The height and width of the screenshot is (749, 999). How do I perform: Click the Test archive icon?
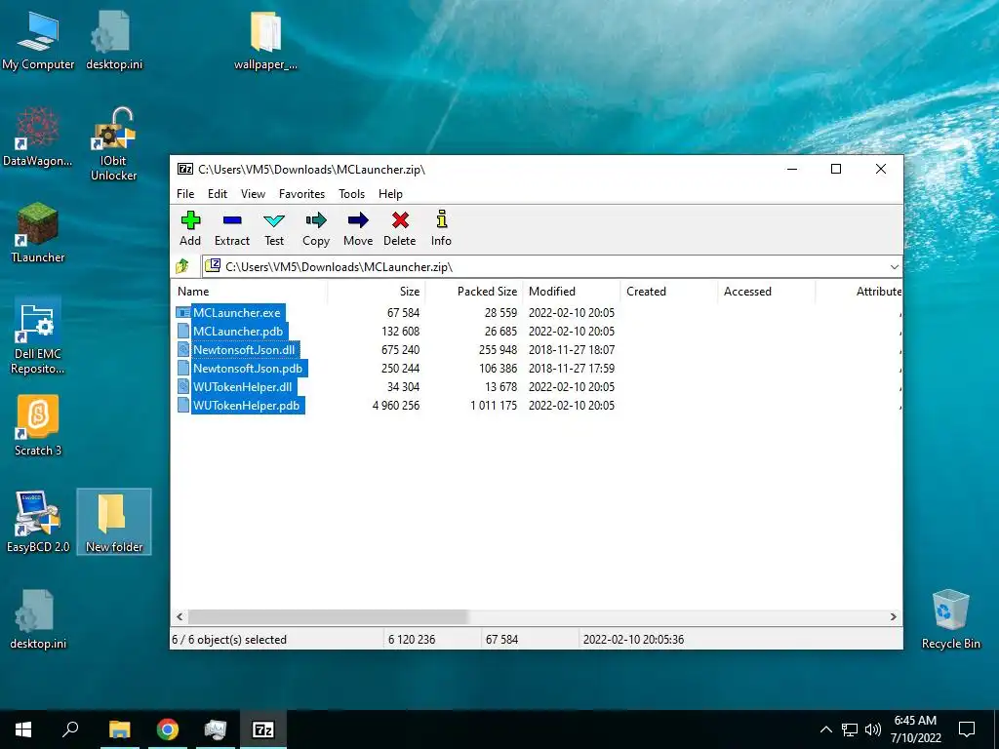coord(274,220)
